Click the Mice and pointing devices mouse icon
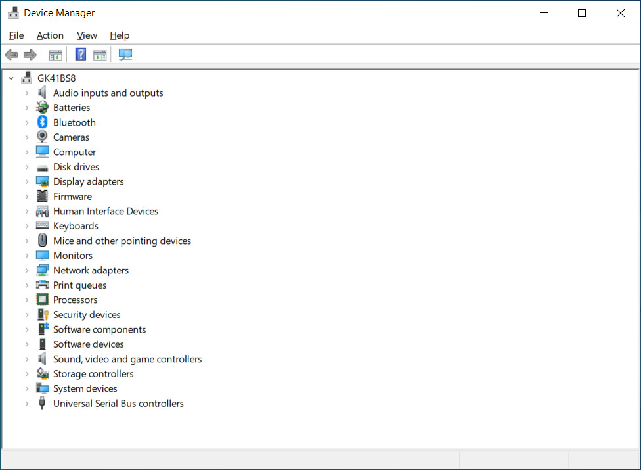Viewport: 641px width, 470px height. click(42, 241)
